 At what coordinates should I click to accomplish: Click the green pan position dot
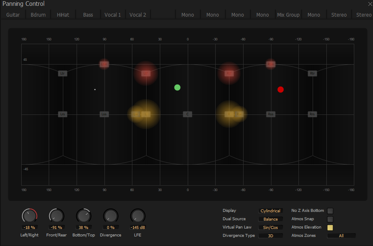pos(177,87)
